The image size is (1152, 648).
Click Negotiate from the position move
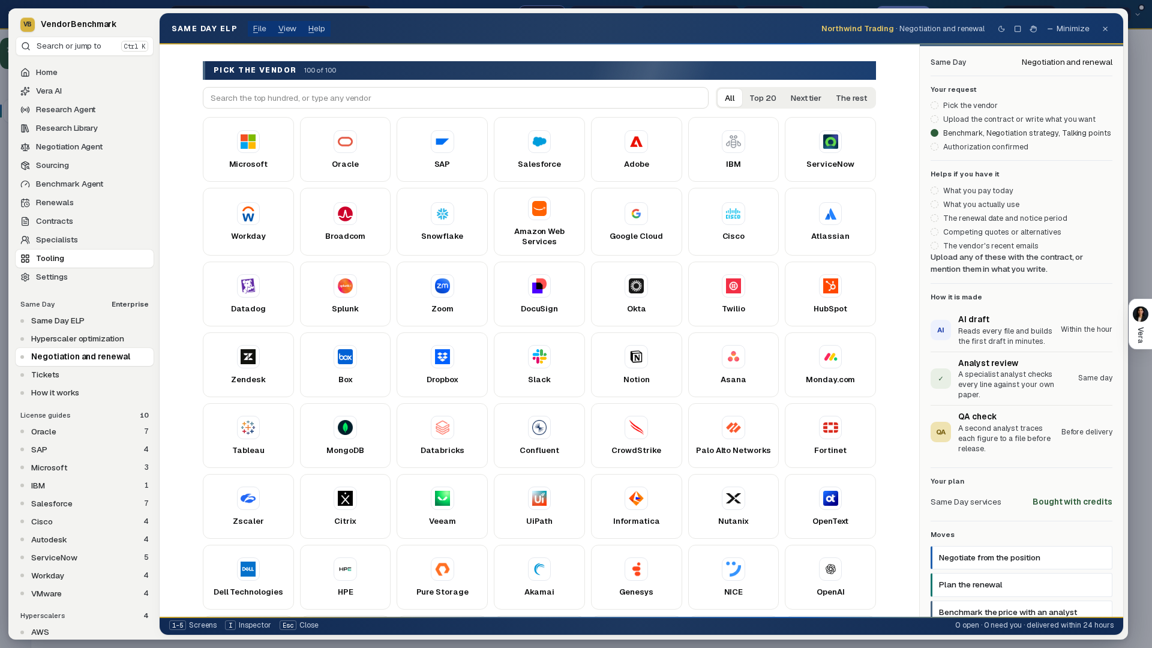click(1021, 558)
